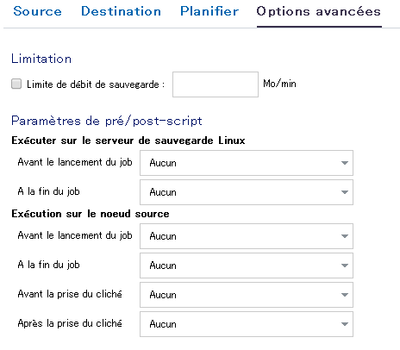Click arrow icon of source node pre-job script list
Screen dimensions: 400x350
(345, 236)
